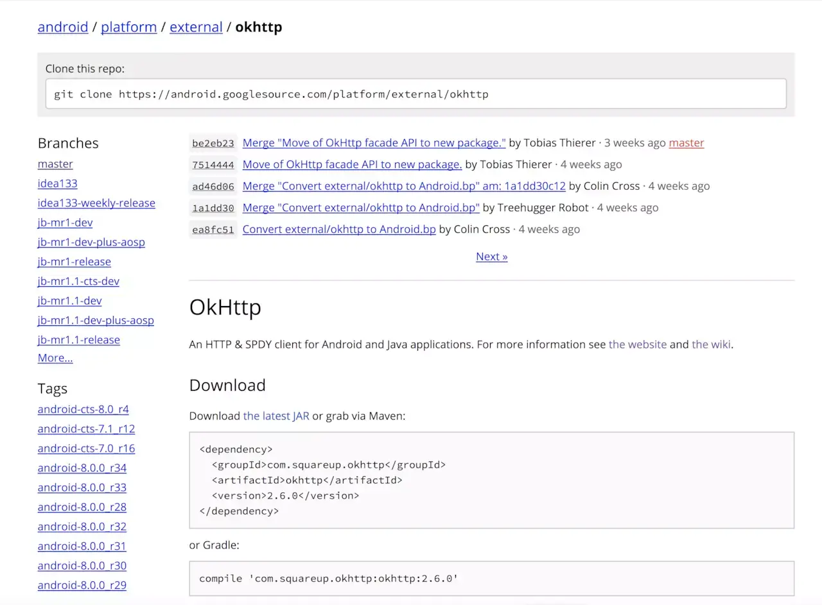The width and height of the screenshot is (822, 605).
Task: Go to the platform breadcrumb link
Action: [x=129, y=27]
